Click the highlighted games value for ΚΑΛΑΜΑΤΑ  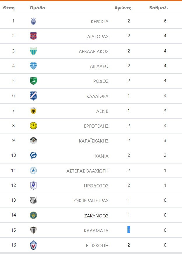(129, 230)
